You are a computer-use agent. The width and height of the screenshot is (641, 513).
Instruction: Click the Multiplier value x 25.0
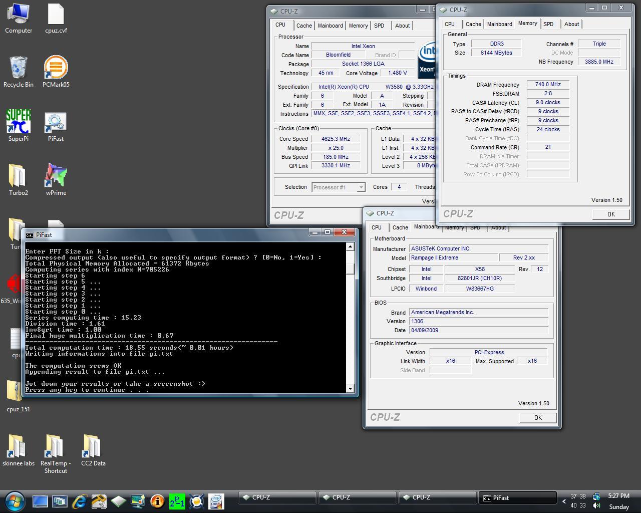coord(336,148)
